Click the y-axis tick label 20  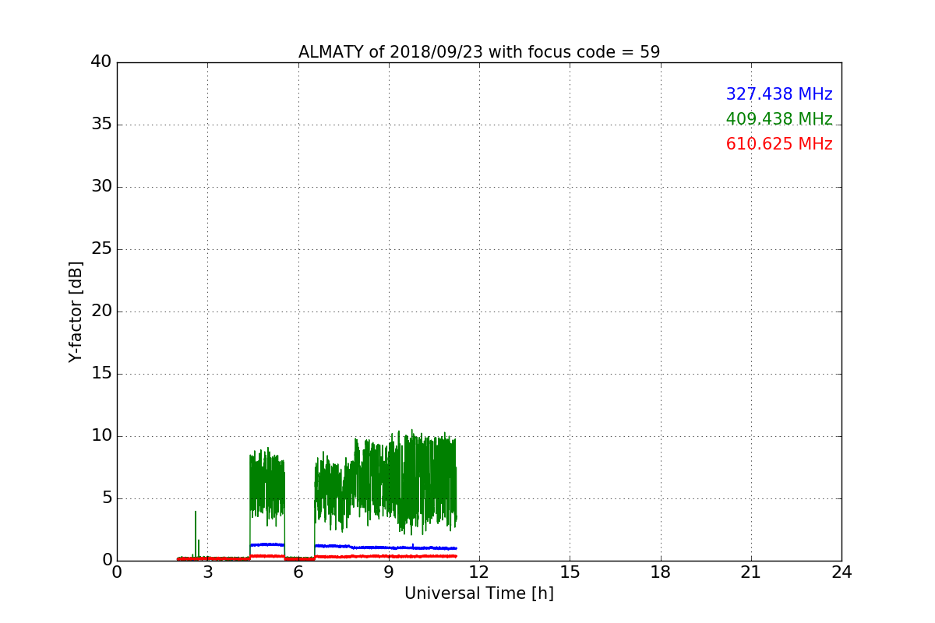101,311
